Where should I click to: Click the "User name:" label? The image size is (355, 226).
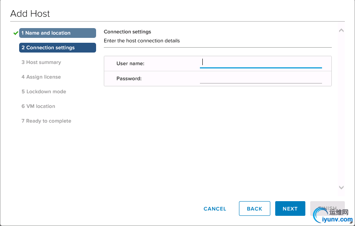pos(130,64)
